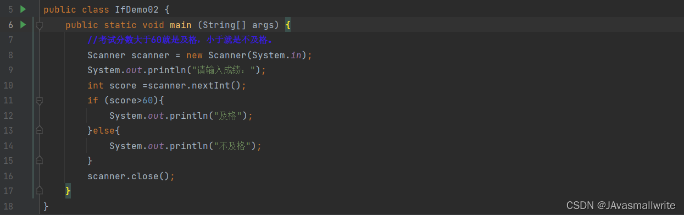Click line number 16 in the gutter

[x=8, y=176]
